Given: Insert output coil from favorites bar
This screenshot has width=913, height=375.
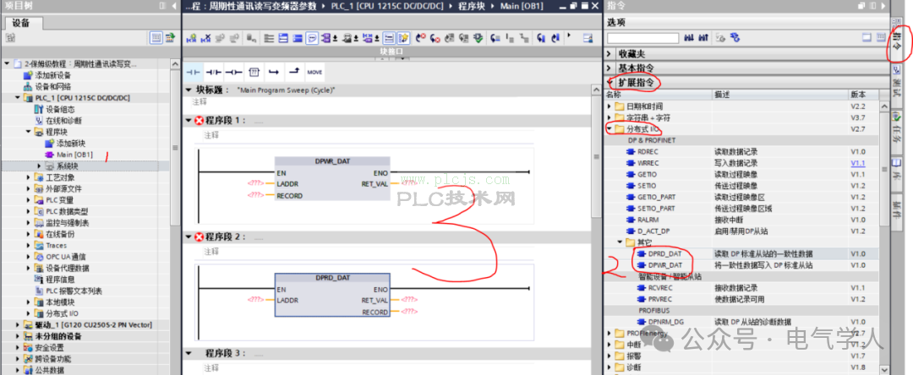Looking at the screenshot, I should click(x=233, y=72).
